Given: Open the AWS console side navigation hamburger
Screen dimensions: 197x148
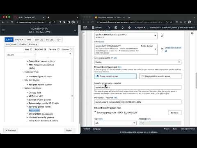Looking at the screenshot, I should point(83,33).
